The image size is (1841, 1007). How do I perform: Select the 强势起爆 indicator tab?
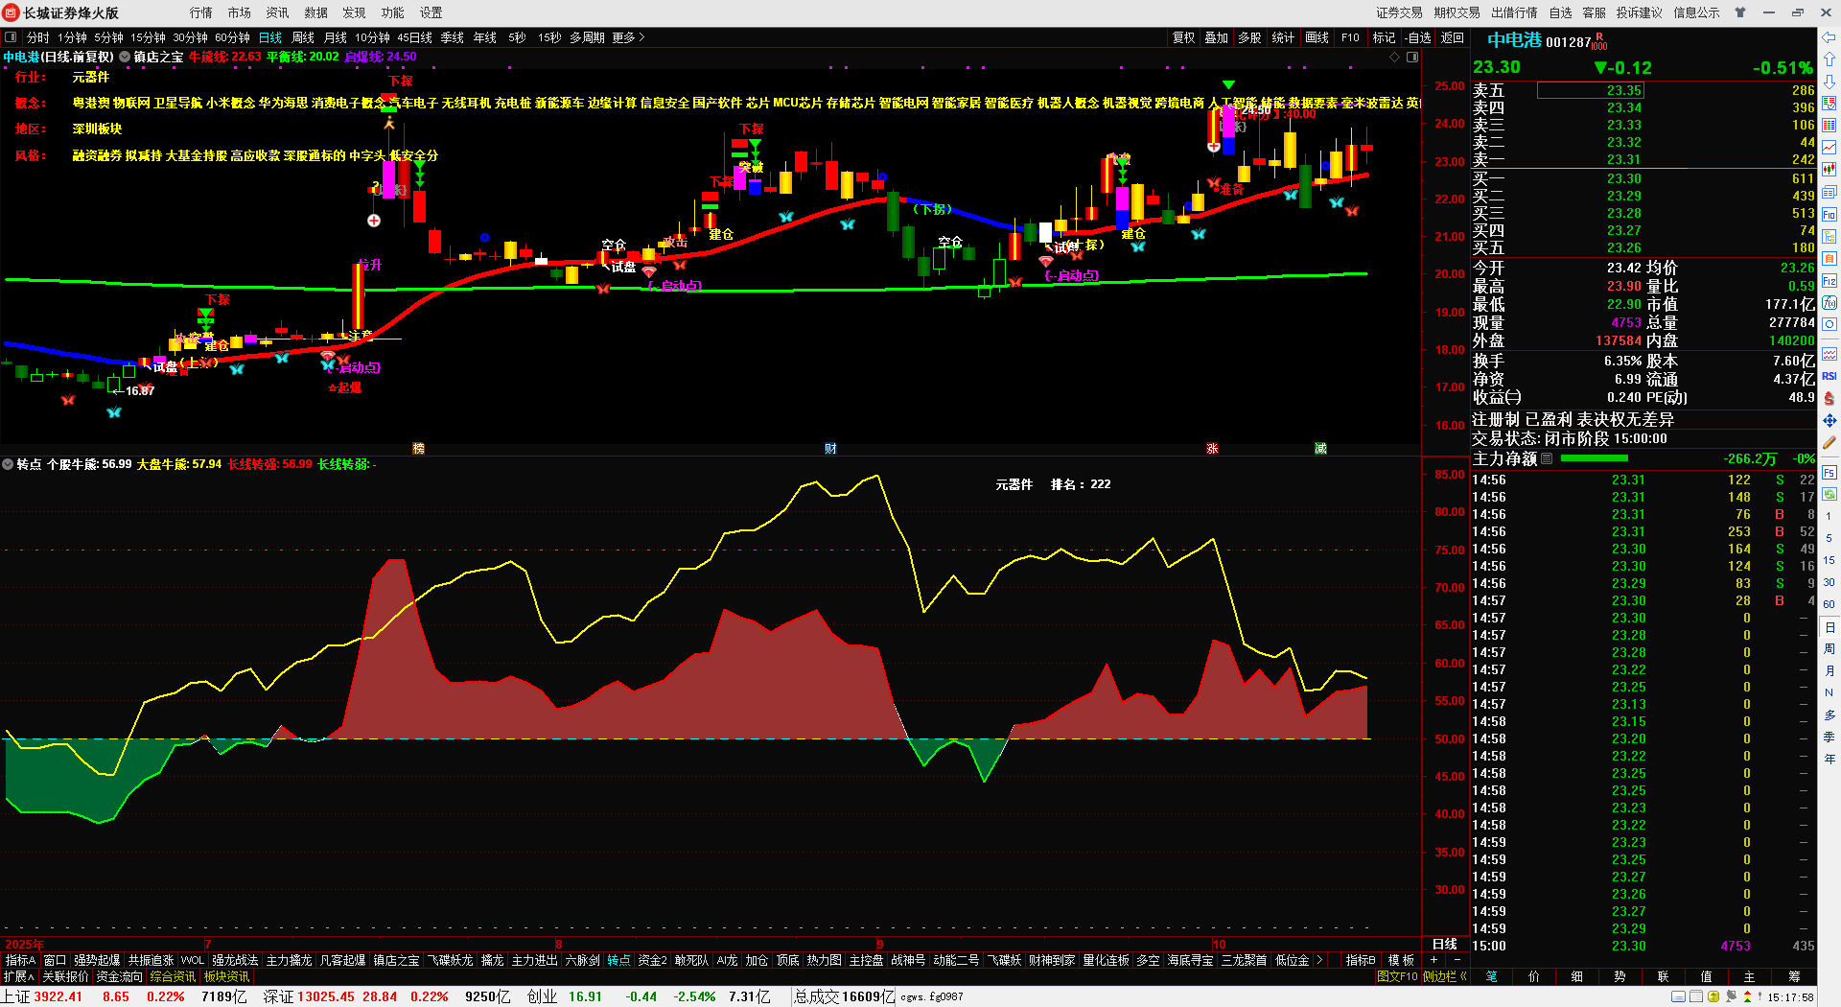97,960
